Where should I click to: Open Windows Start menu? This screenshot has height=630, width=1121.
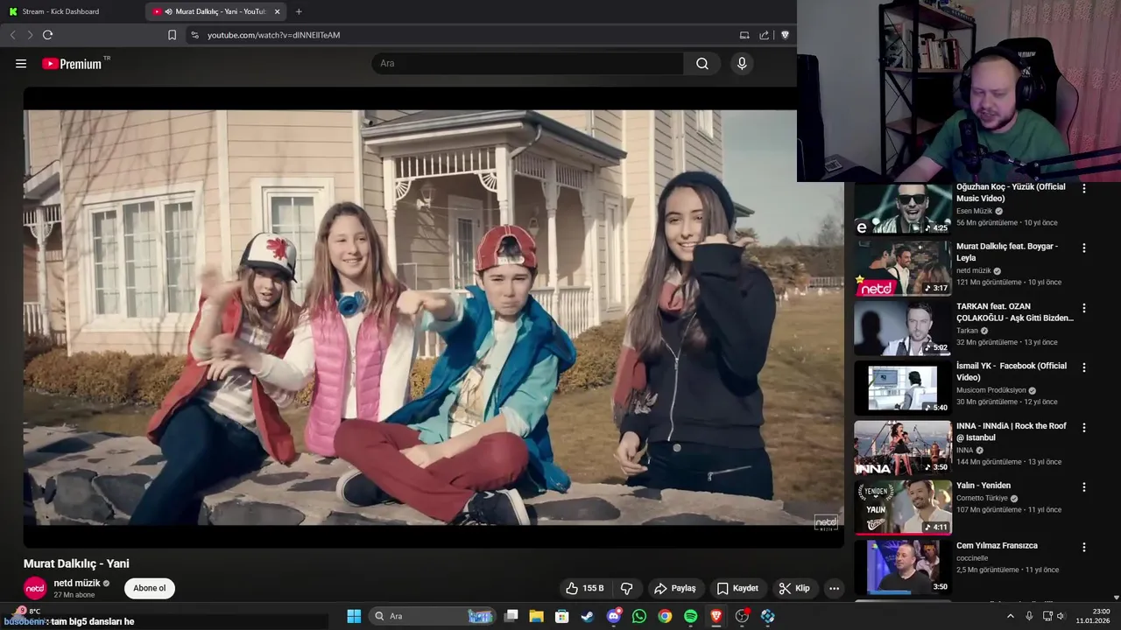(354, 616)
